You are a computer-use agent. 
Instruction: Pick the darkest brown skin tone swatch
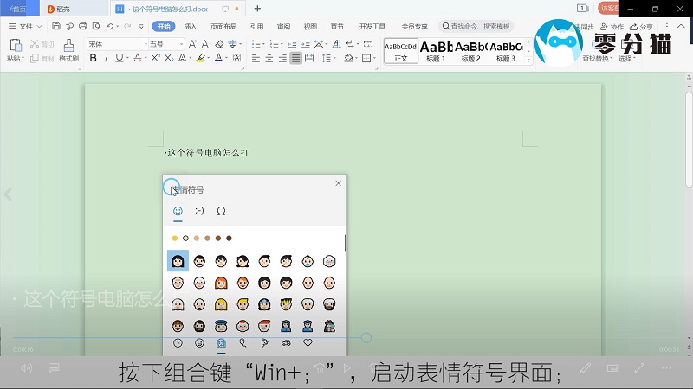pos(230,238)
